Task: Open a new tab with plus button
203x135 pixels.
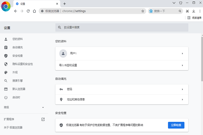Action: (x=64, y=4)
